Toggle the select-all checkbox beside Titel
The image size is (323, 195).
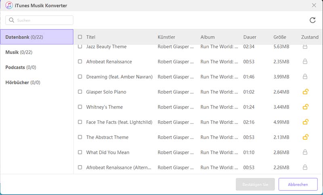click(x=80, y=37)
